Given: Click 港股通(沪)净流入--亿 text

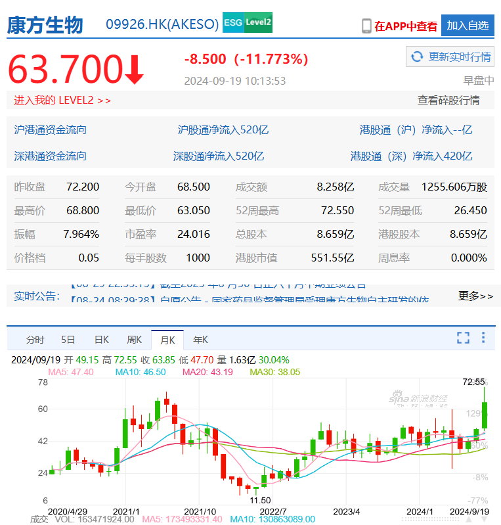Looking at the screenshot, I should click(416, 130).
